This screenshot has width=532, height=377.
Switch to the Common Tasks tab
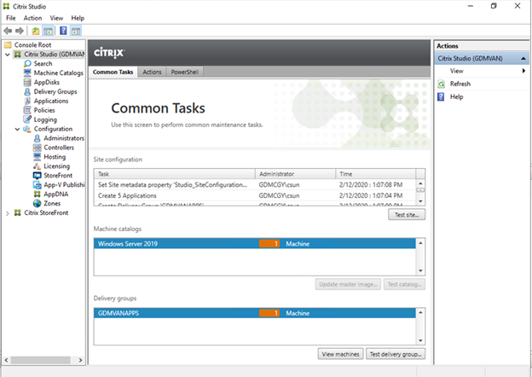coord(113,72)
